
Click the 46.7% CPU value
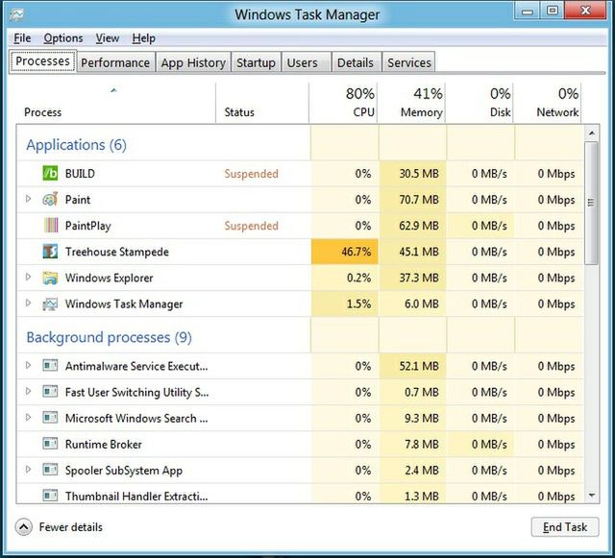tap(357, 252)
